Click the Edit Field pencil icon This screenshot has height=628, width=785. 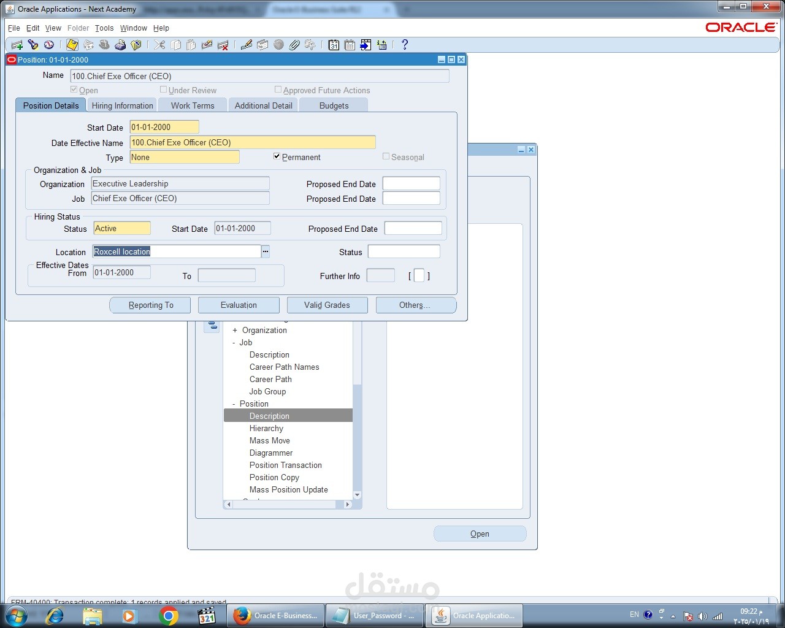247,45
